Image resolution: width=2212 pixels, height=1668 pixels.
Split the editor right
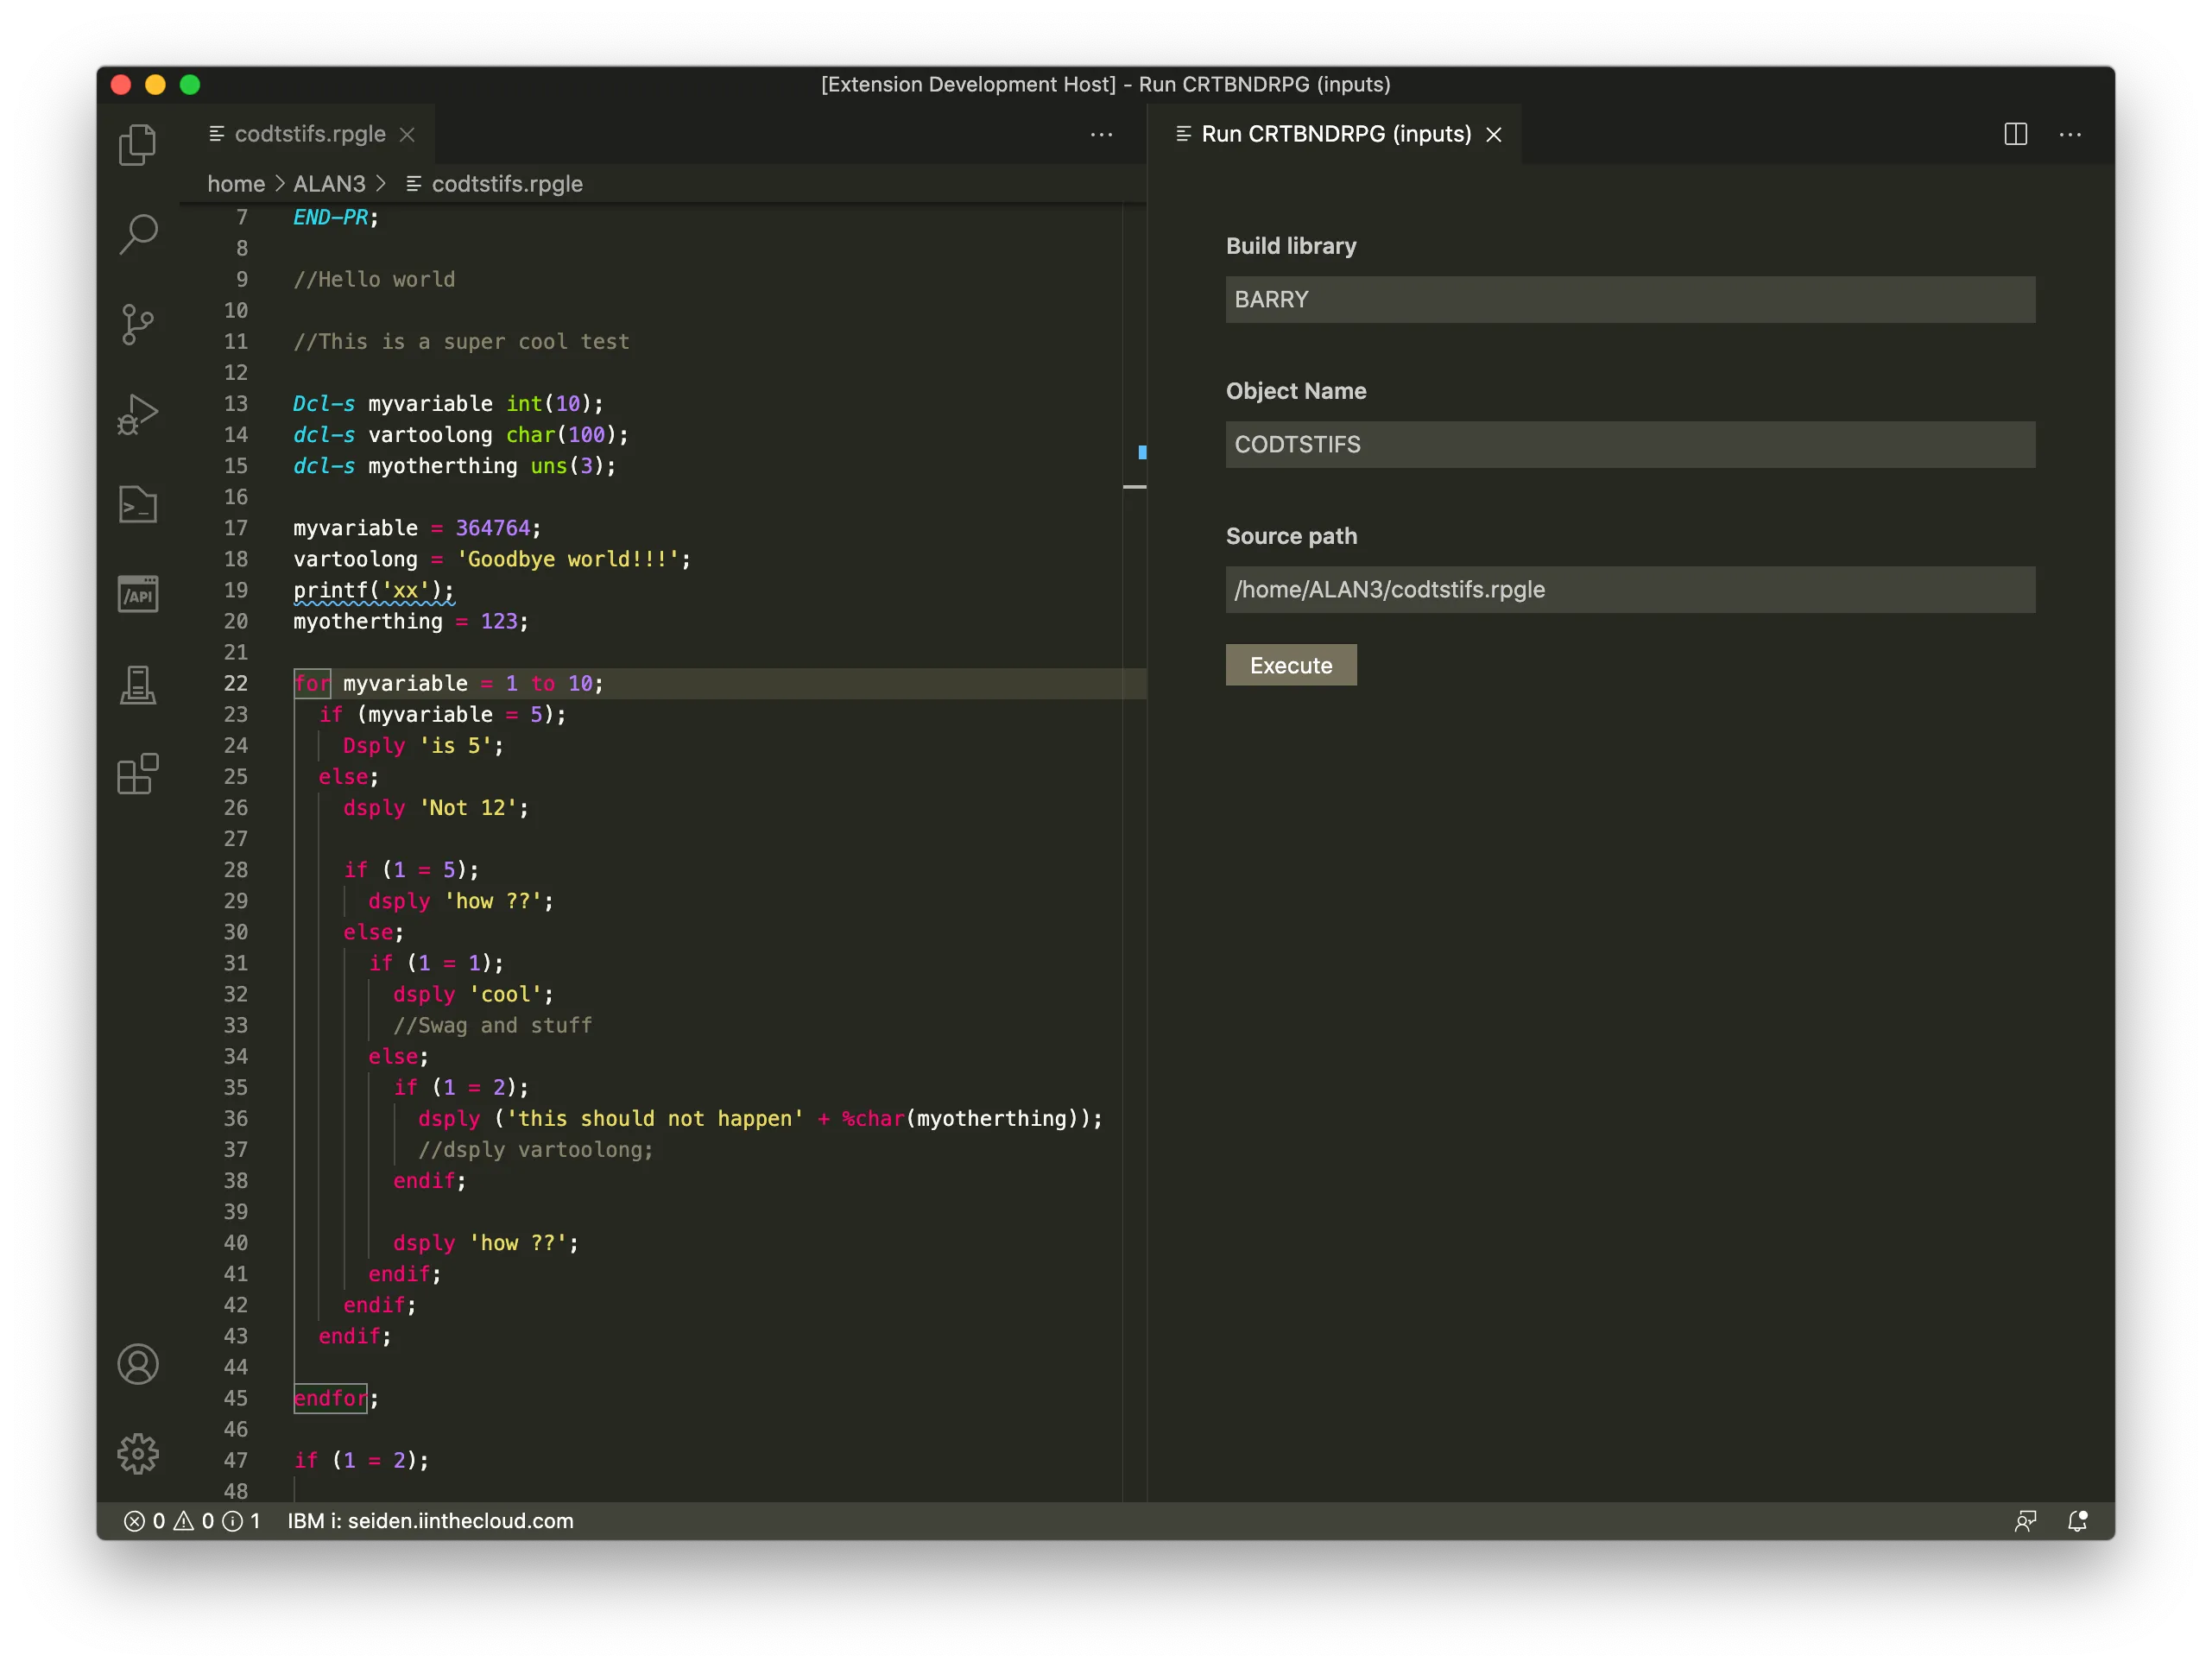[2016, 134]
